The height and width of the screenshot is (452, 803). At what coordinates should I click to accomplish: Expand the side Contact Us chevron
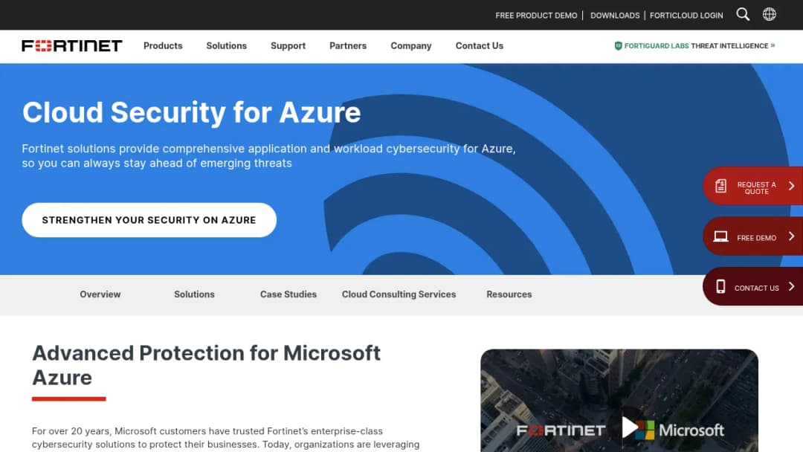(x=791, y=286)
